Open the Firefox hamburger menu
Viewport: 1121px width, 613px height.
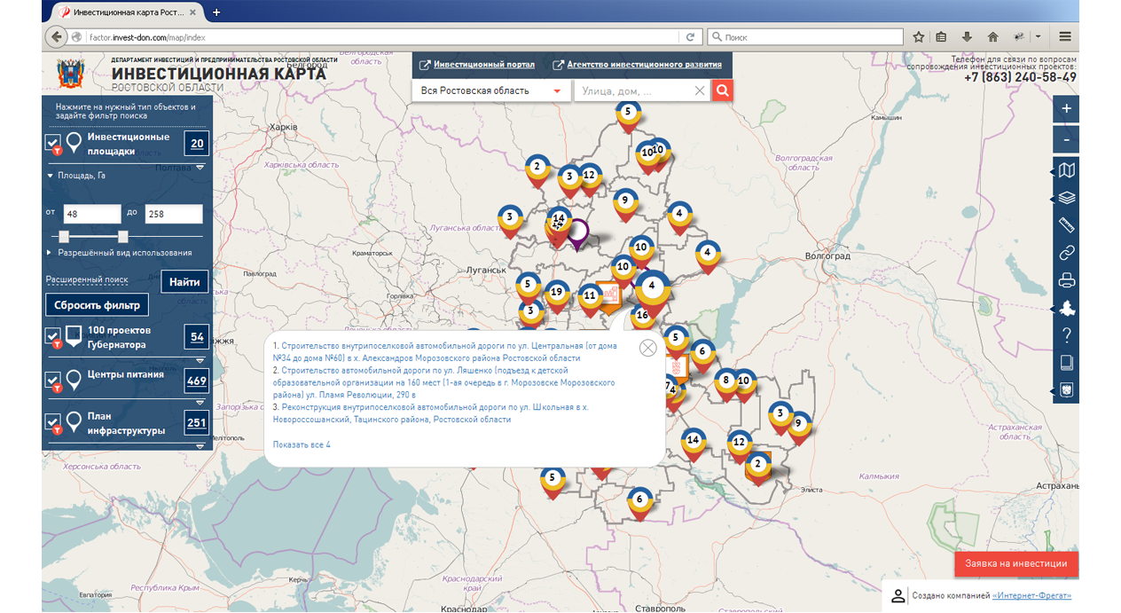(x=1065, y=37)
